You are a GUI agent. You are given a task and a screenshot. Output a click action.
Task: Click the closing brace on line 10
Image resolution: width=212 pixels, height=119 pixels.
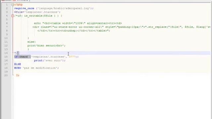pos(28,38)
